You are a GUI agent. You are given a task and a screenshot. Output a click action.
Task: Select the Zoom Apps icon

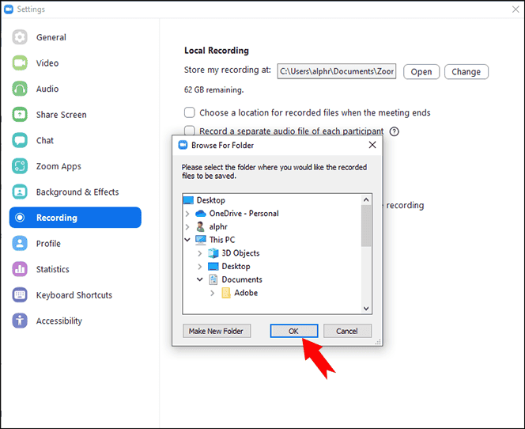click(x=20, y=166)
